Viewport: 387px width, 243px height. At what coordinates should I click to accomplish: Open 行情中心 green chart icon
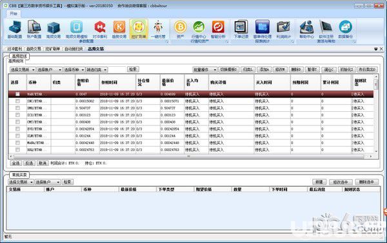coord(199,30)
